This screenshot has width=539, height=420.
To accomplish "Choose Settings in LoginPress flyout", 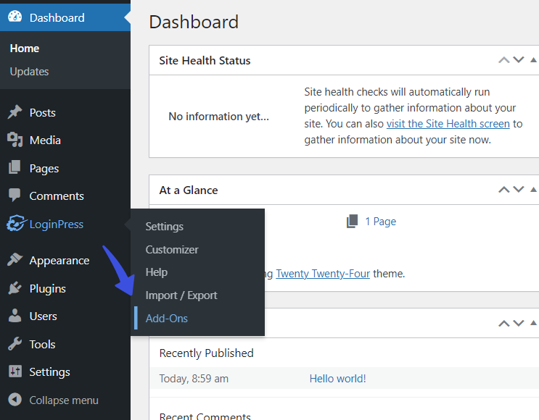I will pyautogui.click(x=165, y=227).
